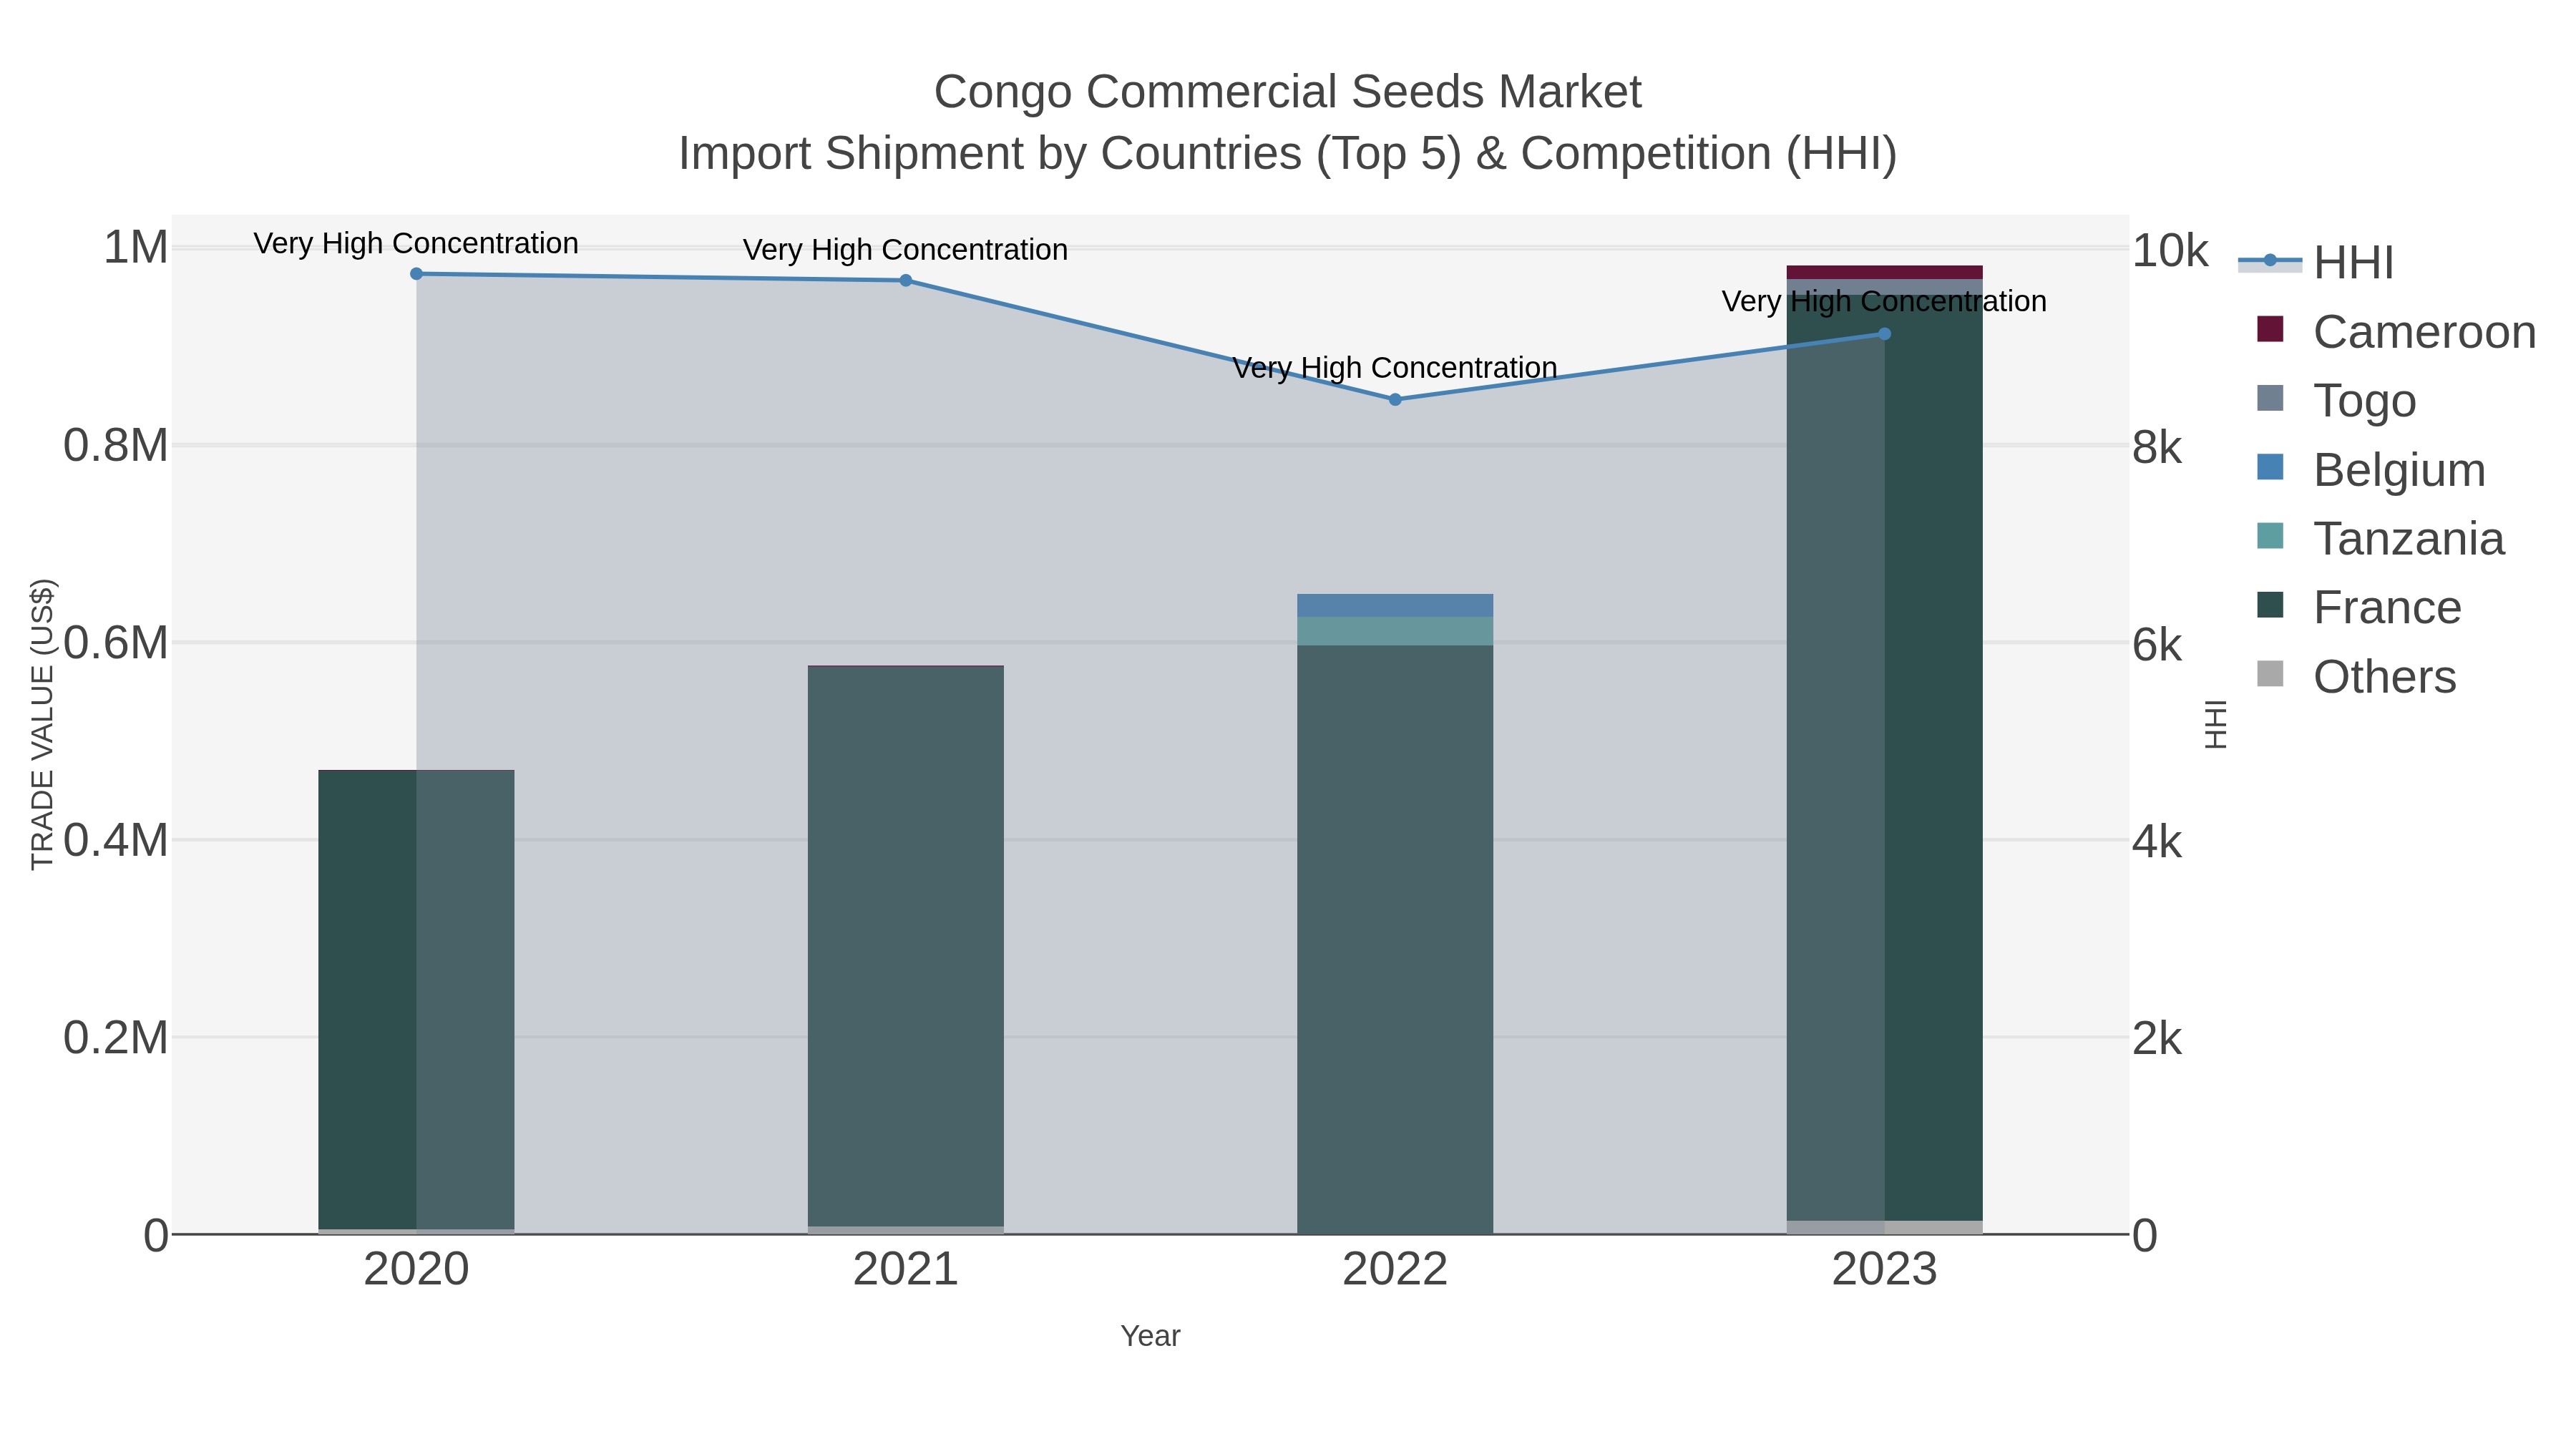2576x1449 pixels.
Task: Click the right 'HHI' axis title
Action: pyautogui.click(x=2216, y=724)
